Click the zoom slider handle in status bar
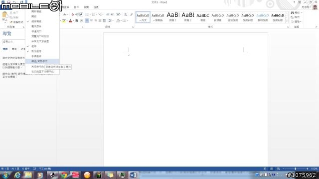This screenshot has width=319, height=179. pyautogui.click(x=295, y=169)
